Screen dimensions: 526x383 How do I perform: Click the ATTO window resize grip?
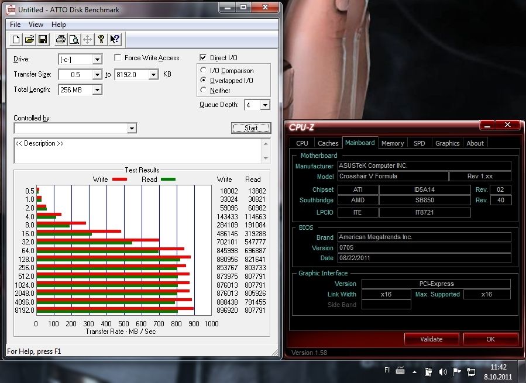[275, 352]
